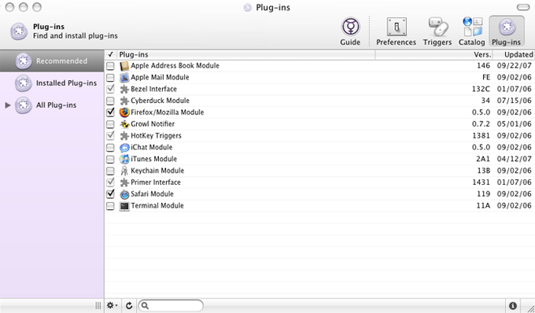This screenshot has width=535, height=313.
Task: Click the Cyberduck Module date 07/15/06
Action: [515, 101]
